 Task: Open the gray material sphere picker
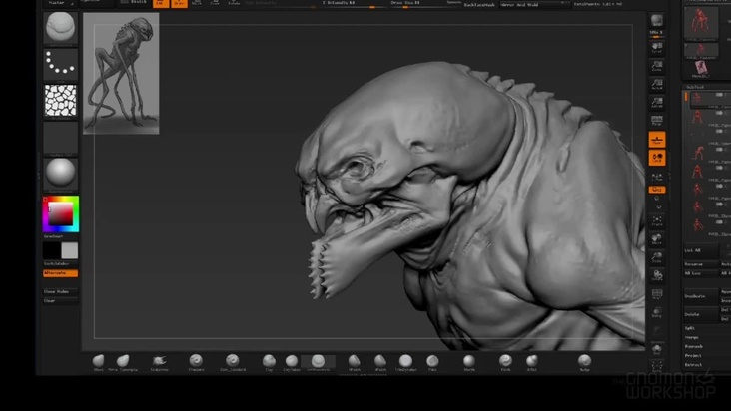(x=60, y=174)
